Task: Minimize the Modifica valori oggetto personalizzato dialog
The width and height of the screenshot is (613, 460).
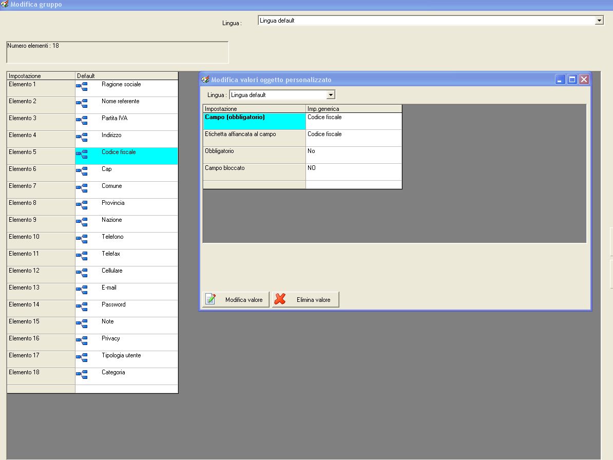Action: (x=560, y=80)
